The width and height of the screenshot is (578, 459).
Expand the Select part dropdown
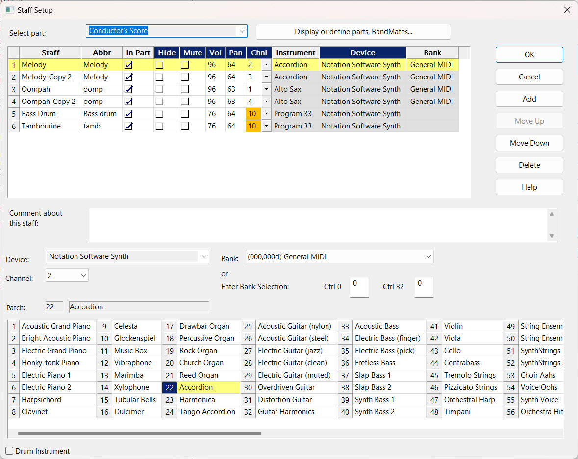[x=242, y=31]
